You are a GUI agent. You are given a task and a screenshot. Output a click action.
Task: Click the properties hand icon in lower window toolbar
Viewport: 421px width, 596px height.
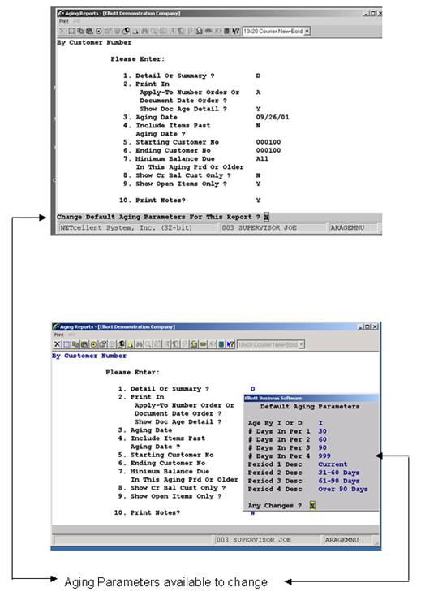coord(102,344)
